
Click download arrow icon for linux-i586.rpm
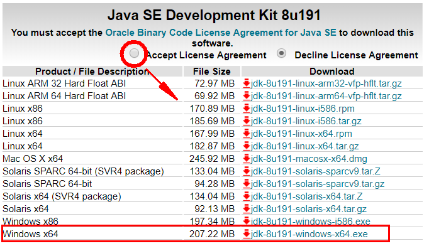247,109
